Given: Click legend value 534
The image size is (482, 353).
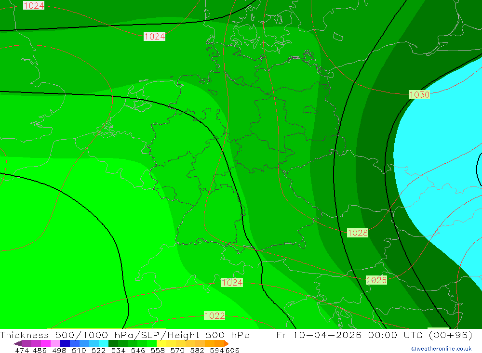Looking at the screenshot, I should coord(119,351).
